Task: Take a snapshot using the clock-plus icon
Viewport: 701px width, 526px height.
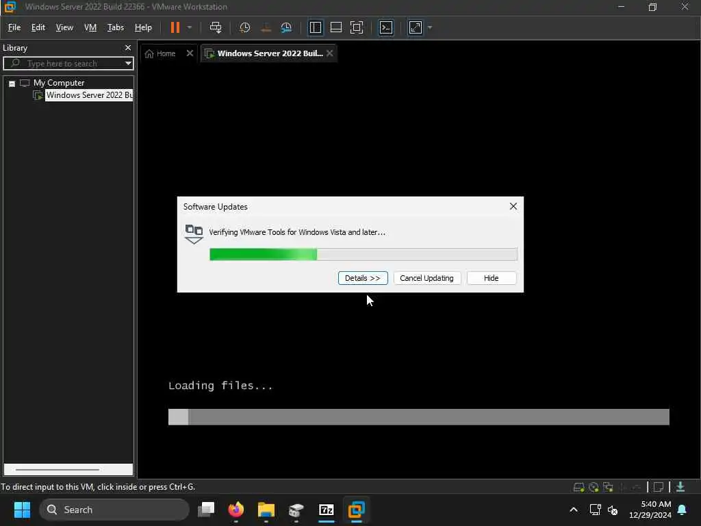Action: tap(244, 27)
